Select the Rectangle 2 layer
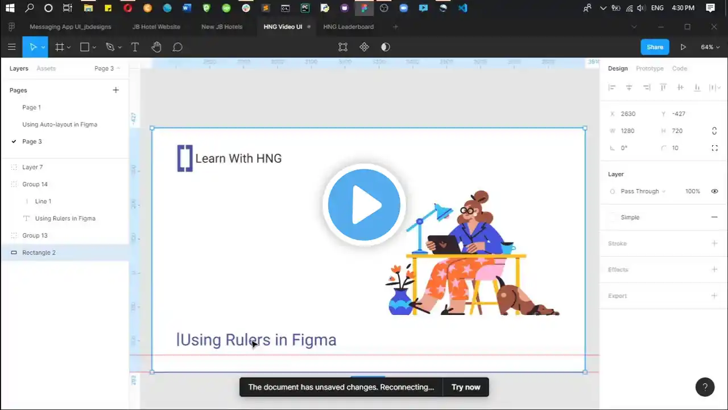Screen dimensions: 728x410 tap(65, 252)
